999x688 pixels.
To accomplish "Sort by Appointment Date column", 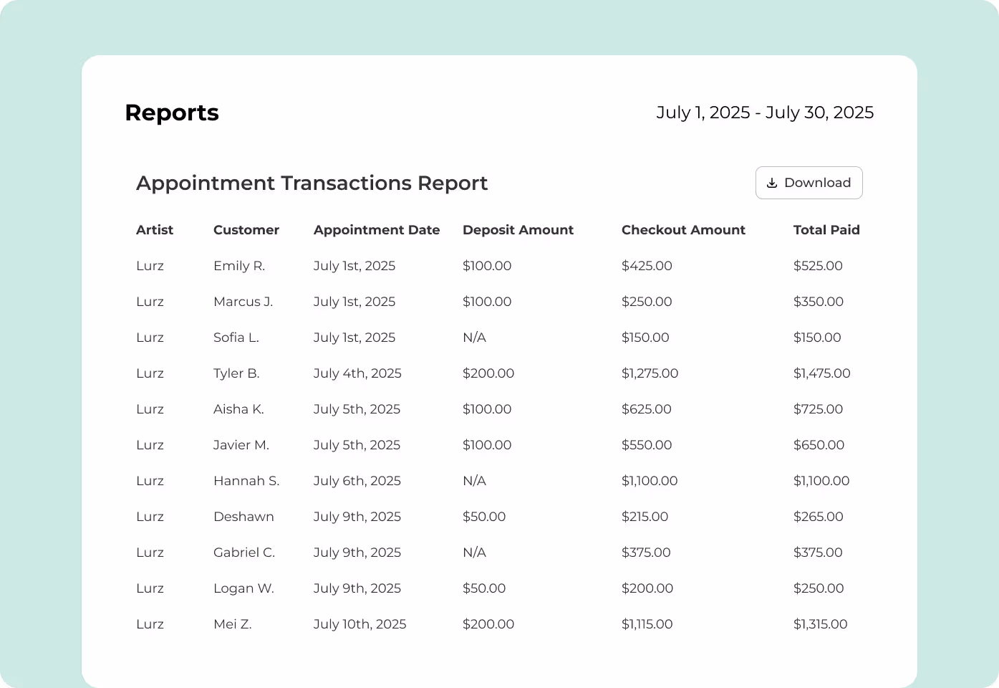I will [377, 230].
